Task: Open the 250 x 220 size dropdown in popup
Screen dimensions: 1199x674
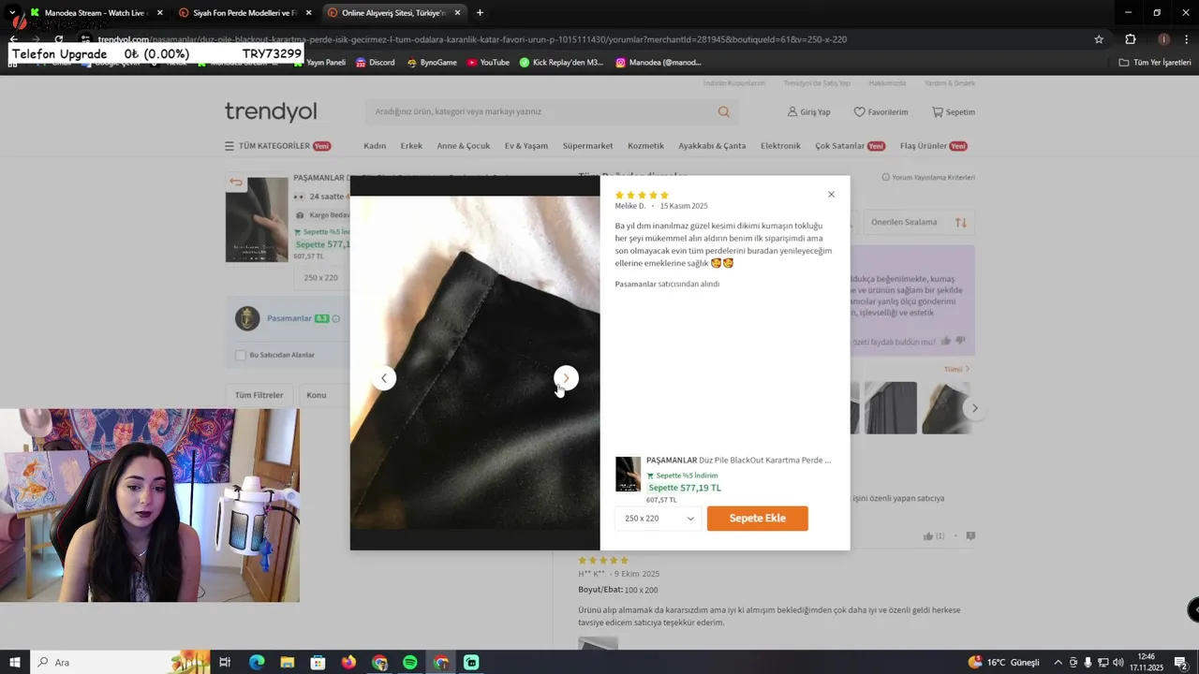Action: (x=659, y=519)
